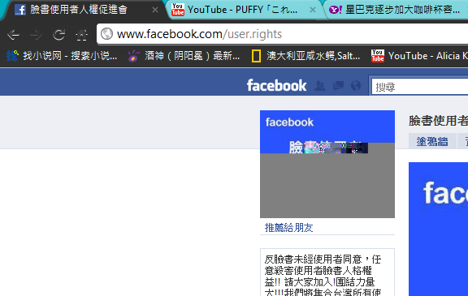
Task: Click the page profile picture thumbnail
Action: point(327,164)
